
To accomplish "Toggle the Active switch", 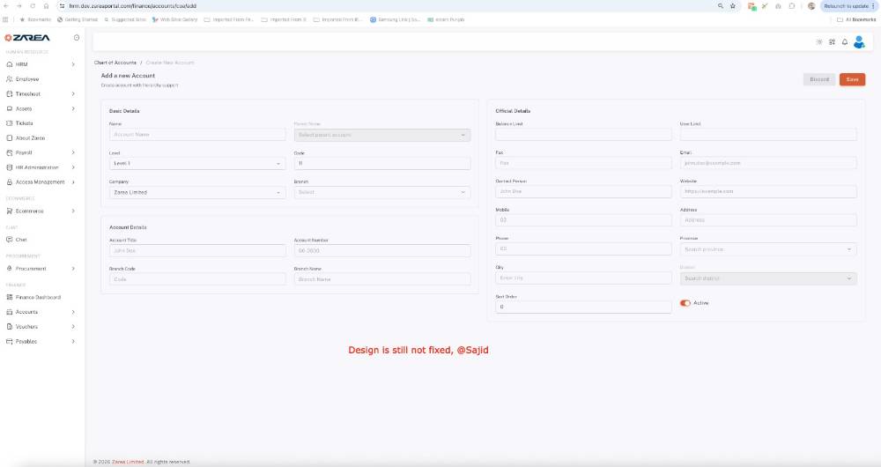I will coord(685,303).
